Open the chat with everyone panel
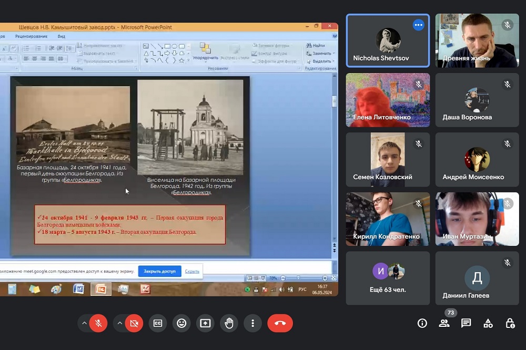The image size is (526, 350). pyautogui.click(x=466, y=323)
